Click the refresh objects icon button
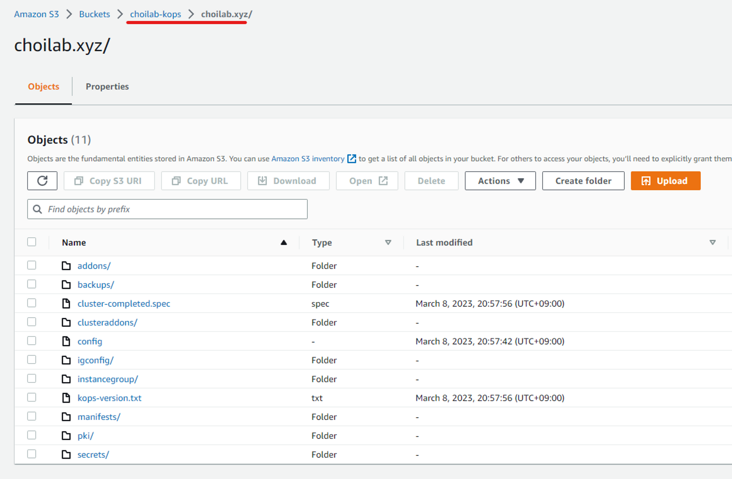732x479 pixels. pos(42,181)
